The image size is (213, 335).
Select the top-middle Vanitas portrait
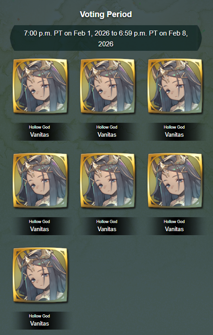(107, 86)
